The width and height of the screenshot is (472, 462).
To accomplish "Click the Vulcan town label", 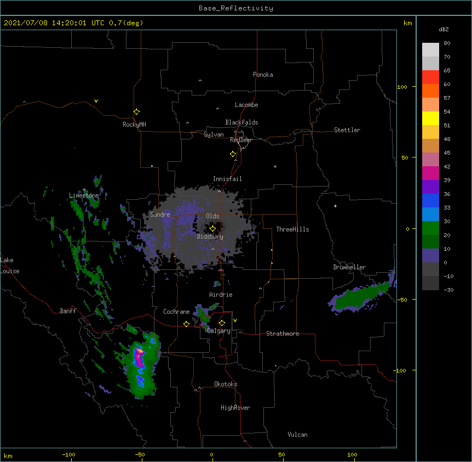I will [x=297, y=435].
